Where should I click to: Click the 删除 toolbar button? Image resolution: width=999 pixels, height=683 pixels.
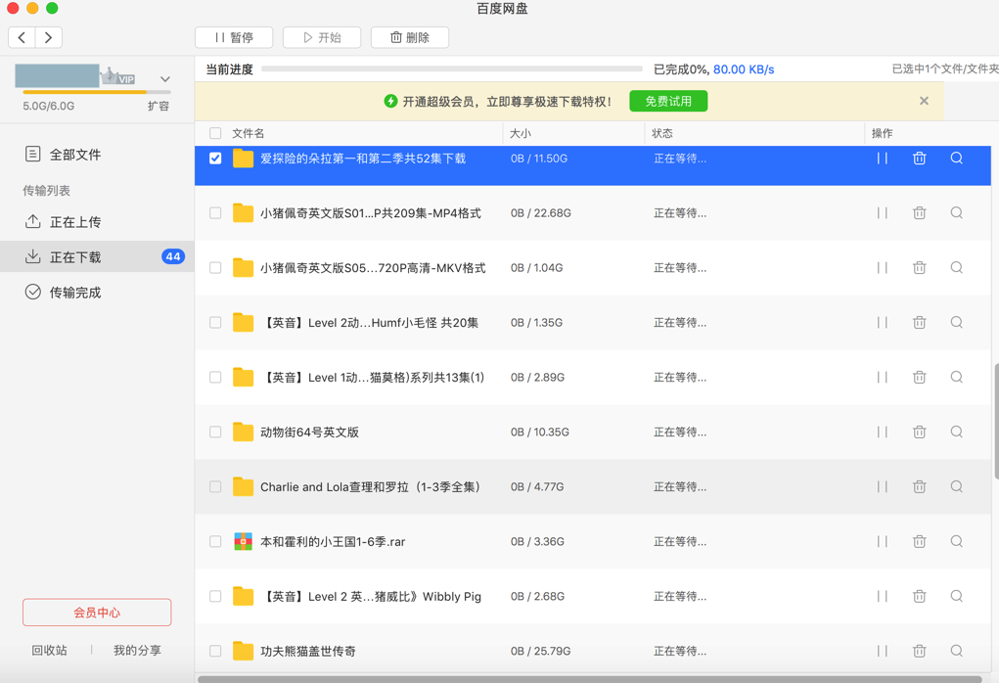410,37
